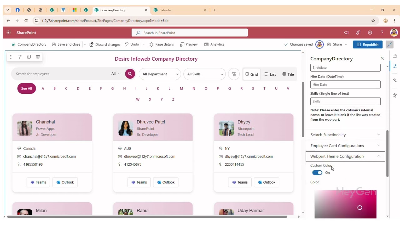
Task: Open new browser tab with plus
Action: (x=214, y=10)
